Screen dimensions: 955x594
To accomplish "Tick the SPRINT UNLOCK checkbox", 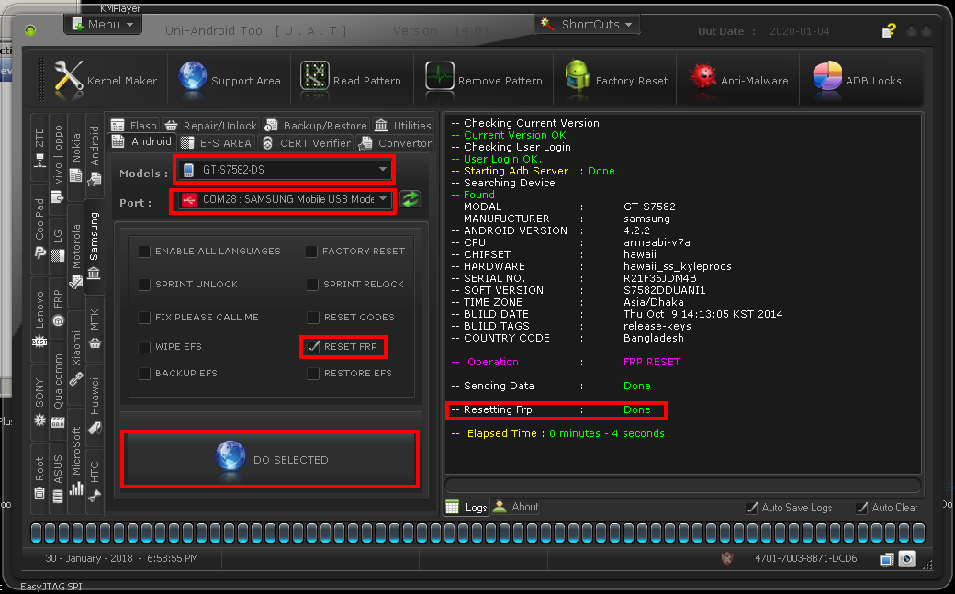I will coord(144,284).
